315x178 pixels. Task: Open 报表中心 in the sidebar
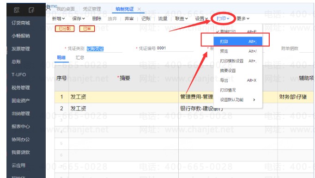pyautogui.click(x=20, y=127)
